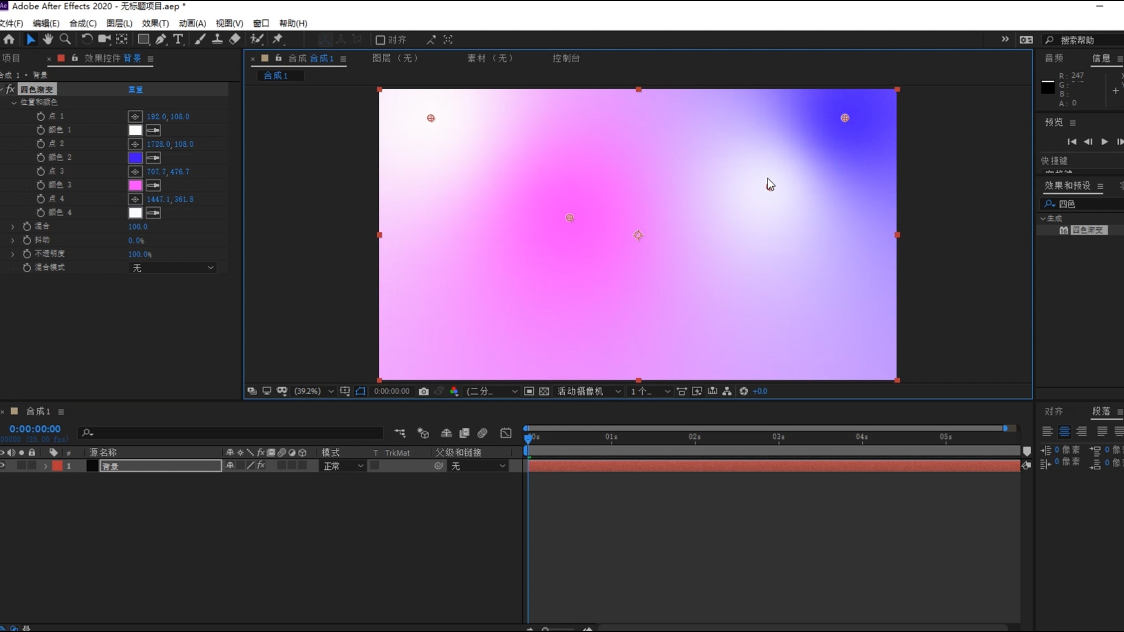Screen dimensions: 1124x632
Task: Click the snapshot camera icon in viewer
Action: pyautogui.click(x=424, y=391)
